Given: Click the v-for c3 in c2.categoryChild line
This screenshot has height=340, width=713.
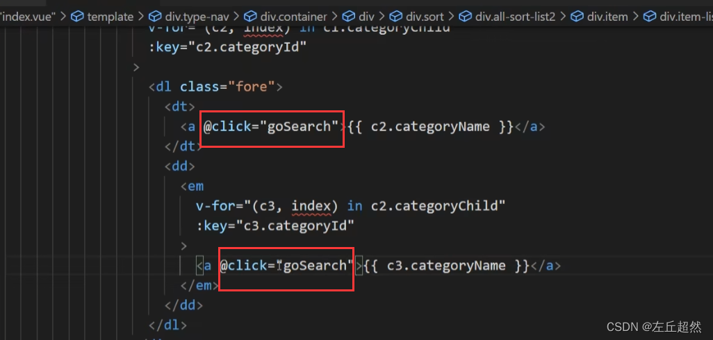Looking at the screenshot, I should tap(350, 206).
